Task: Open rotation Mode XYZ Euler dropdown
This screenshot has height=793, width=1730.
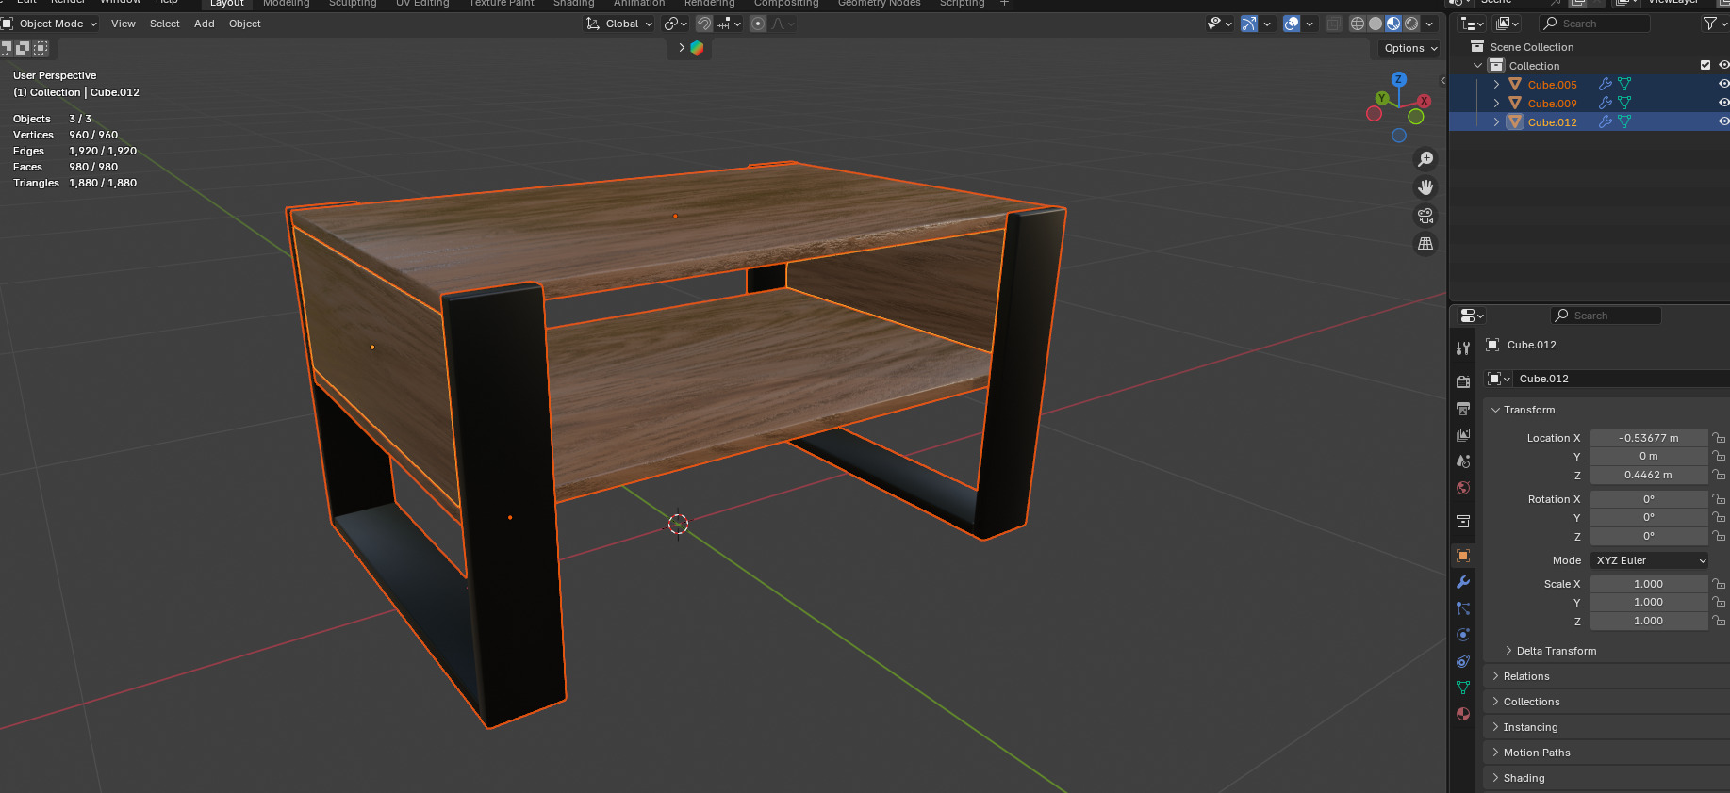Action: point(1649,560)
